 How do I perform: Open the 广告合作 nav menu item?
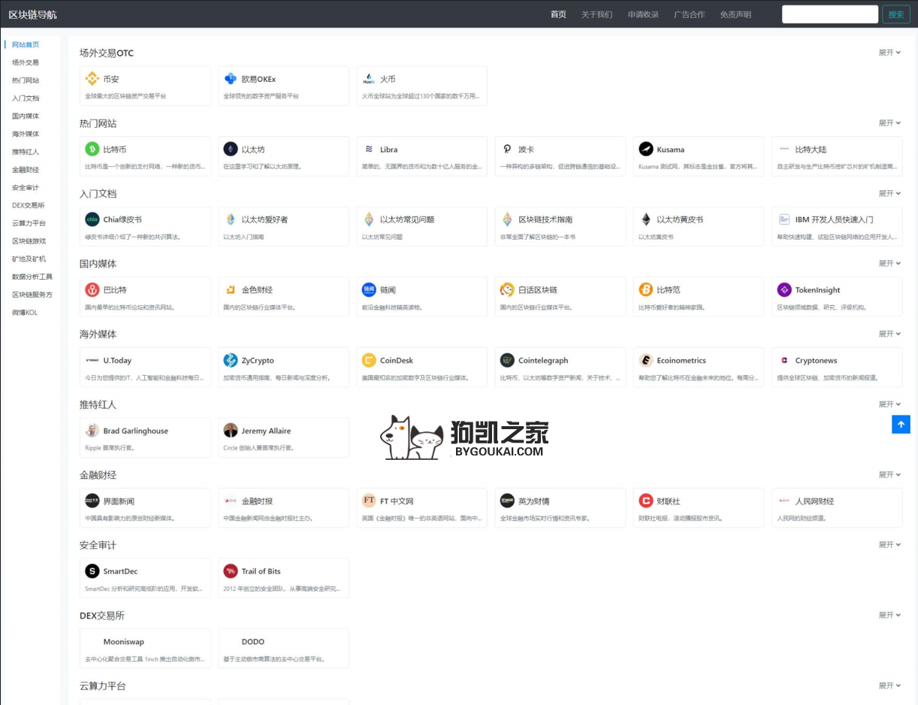pyautogui.click(x=689, y=14)
